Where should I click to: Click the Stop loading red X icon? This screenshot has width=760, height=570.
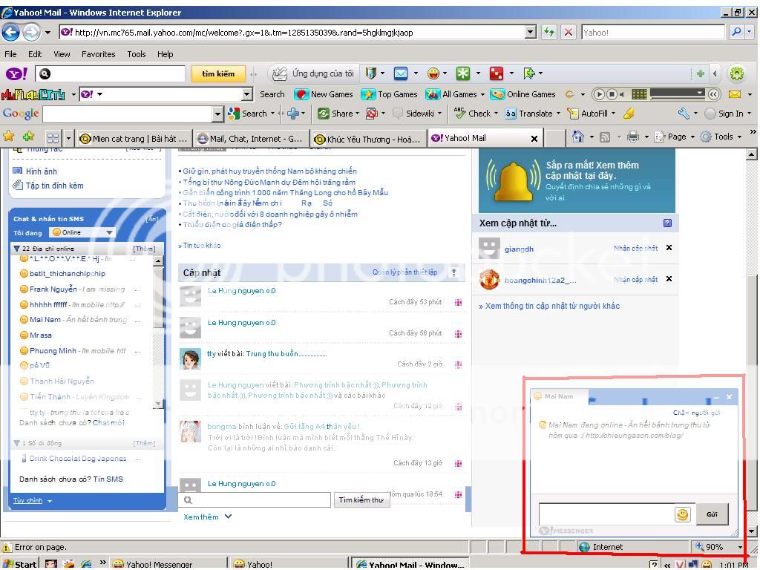[569, 32]
